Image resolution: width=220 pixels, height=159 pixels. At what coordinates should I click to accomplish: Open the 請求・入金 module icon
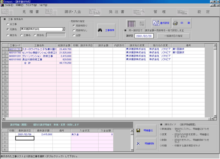click(x=51, y=12)
